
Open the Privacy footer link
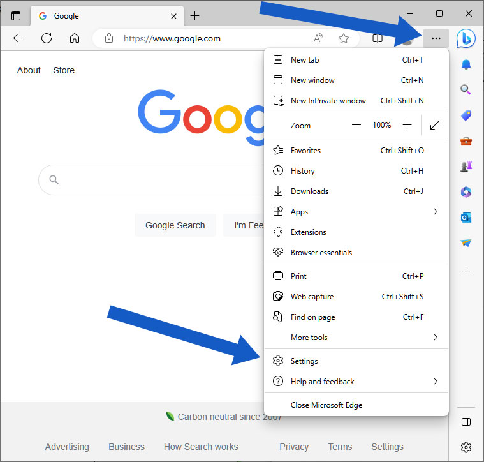click(x=294, y=447)
